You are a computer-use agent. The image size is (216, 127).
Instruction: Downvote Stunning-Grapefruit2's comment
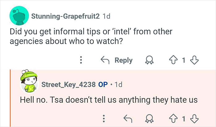(194, 60)
